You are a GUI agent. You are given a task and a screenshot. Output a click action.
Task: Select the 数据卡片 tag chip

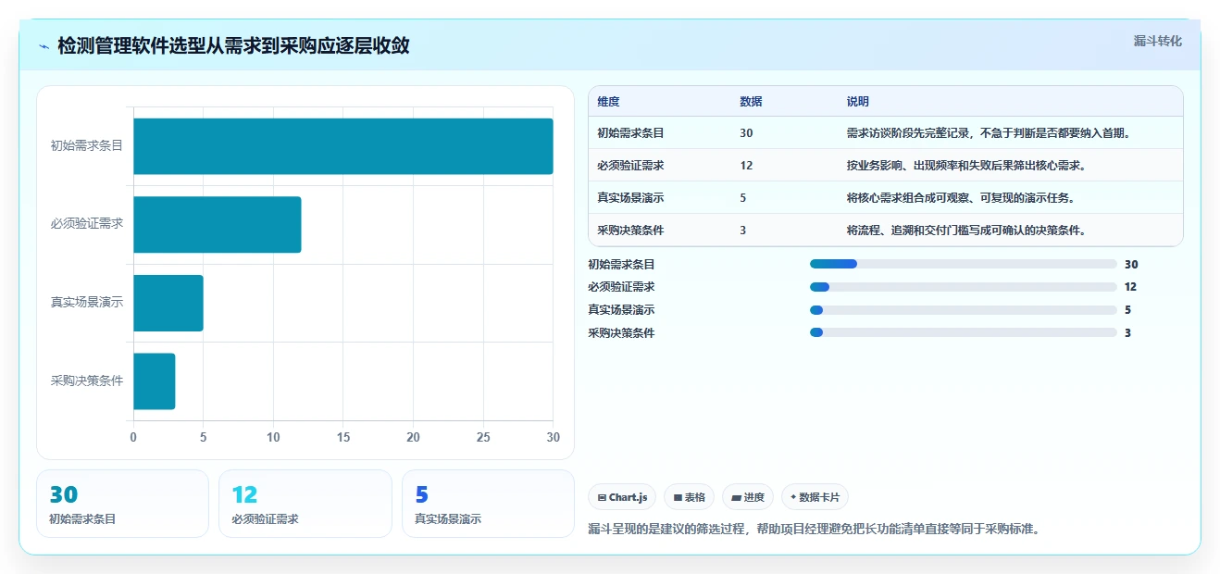[x=815, y=497]
